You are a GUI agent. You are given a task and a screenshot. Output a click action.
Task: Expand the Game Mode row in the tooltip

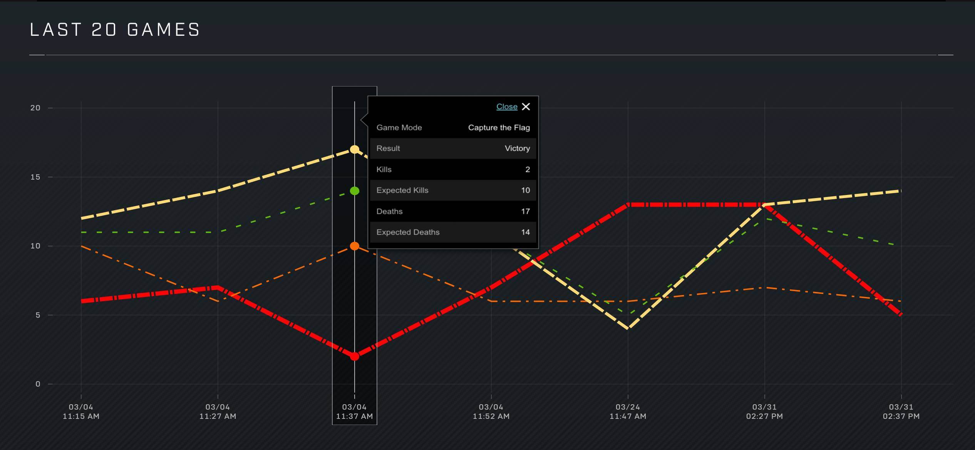[x=453, y=127]
